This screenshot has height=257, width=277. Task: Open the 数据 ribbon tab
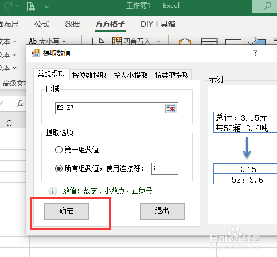click(72, 24)
